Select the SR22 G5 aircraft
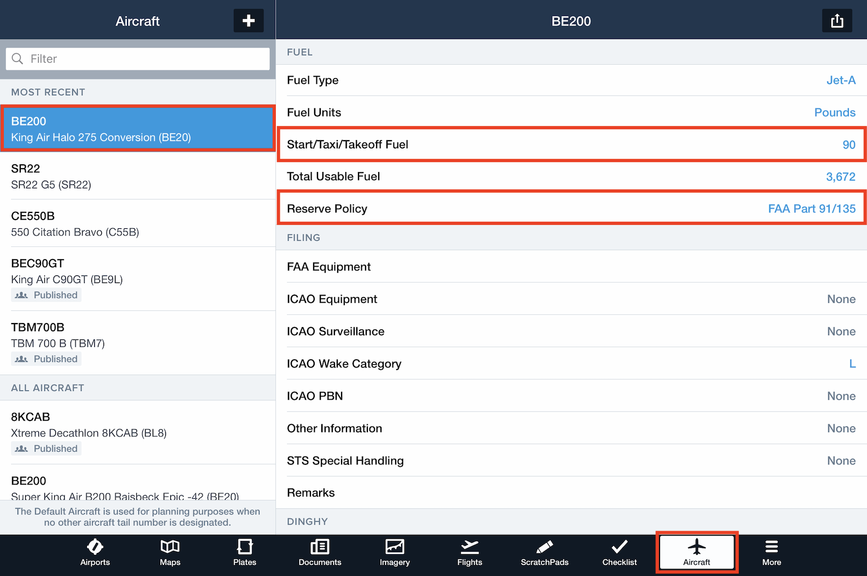Image resolution: width=867 pixels, height=576 pixels. [138, 176]
